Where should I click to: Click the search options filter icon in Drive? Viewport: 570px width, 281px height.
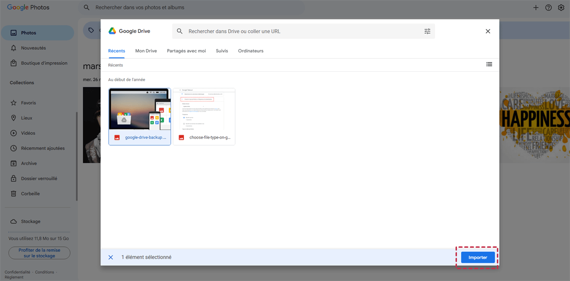(x=427, y=31)
